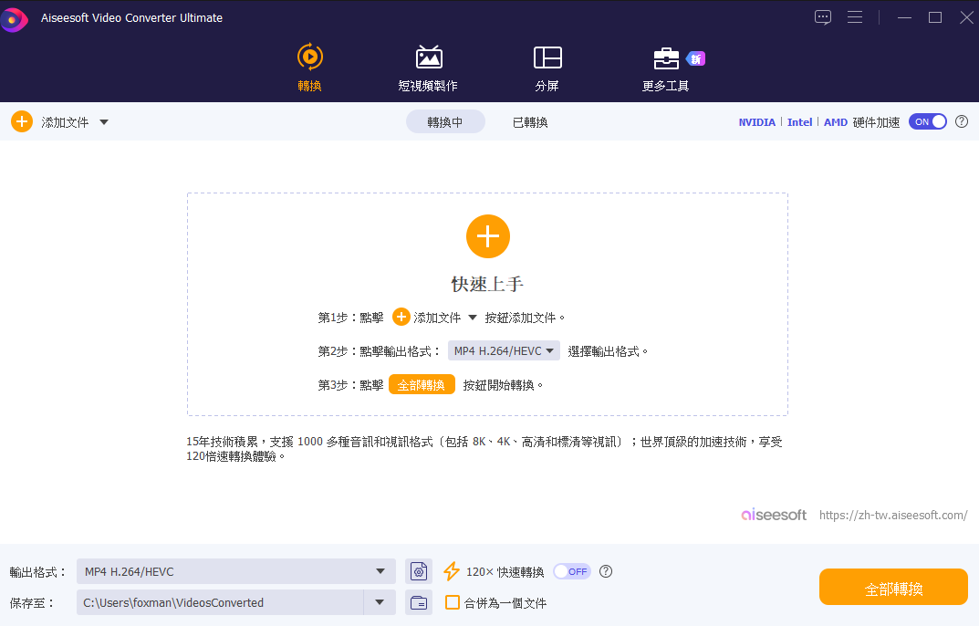Toggle hardware acceleration ON switch
The width and height of the screenshot is (979, 626).
928,122
